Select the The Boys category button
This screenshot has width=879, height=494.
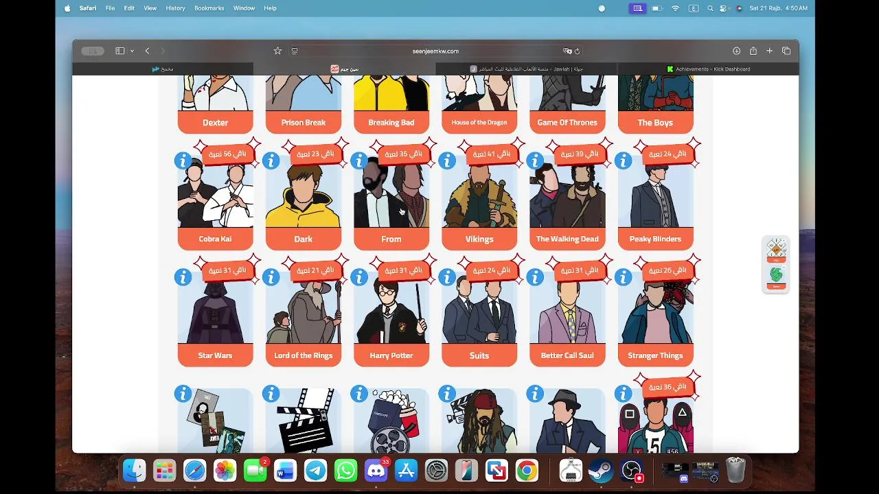tap(655, 122)
